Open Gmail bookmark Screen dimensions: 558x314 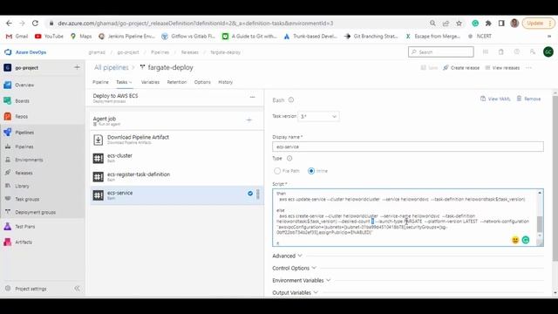tap(17, 36)
